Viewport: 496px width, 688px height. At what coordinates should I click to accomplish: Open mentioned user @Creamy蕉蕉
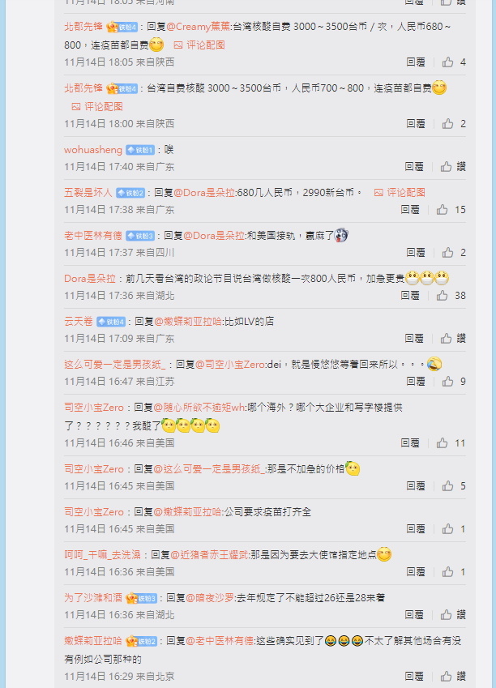point(199,26)
